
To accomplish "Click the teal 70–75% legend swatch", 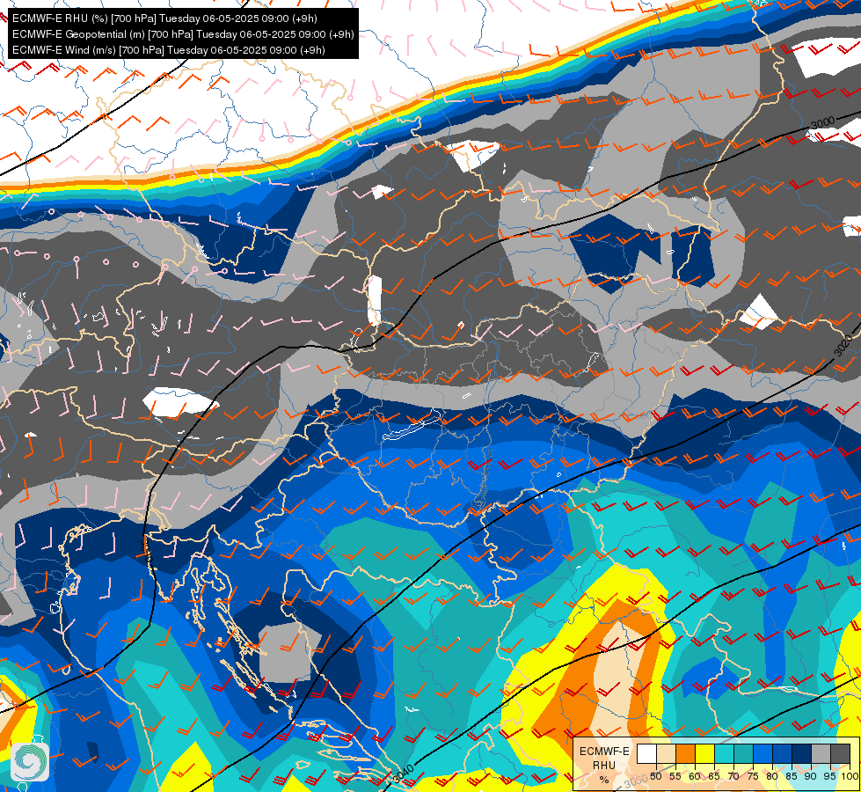I will (x=743, y=753).
